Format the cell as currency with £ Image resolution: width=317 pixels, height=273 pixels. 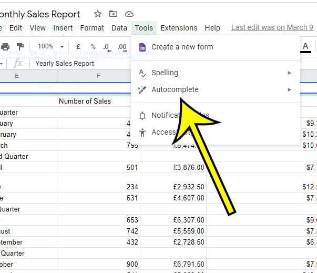(x=78, y=47)
